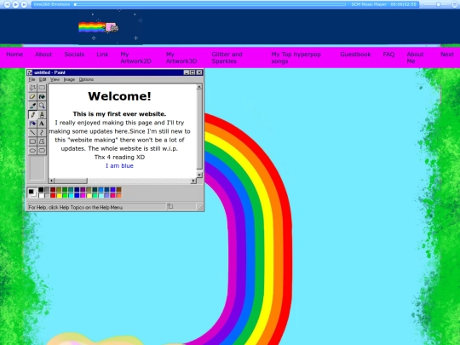The image size is (460, 345).
Task: Click the Paint canvas scroll-up arrow
Action: point(199,87)
